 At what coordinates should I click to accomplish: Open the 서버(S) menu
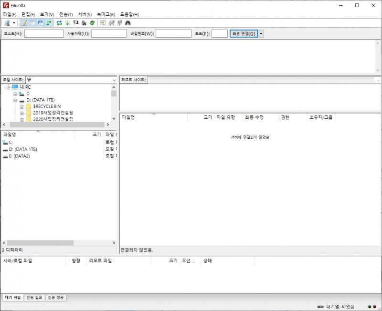click(x=85, y=14)
